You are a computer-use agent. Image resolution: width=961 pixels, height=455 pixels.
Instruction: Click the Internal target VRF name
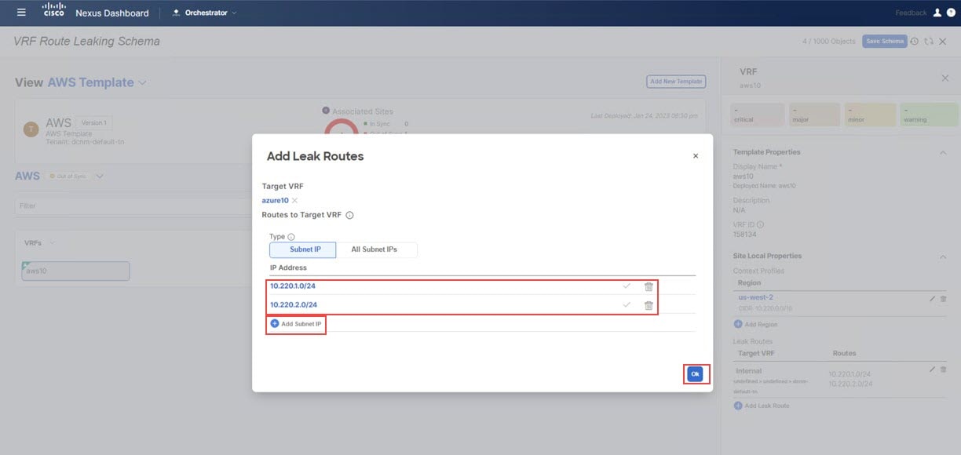[751, 370]
